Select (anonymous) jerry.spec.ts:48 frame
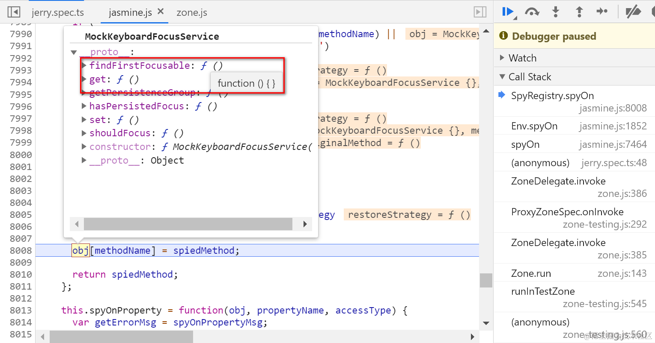The height and width of the screenshot is (343, 655). click(575, 163)
